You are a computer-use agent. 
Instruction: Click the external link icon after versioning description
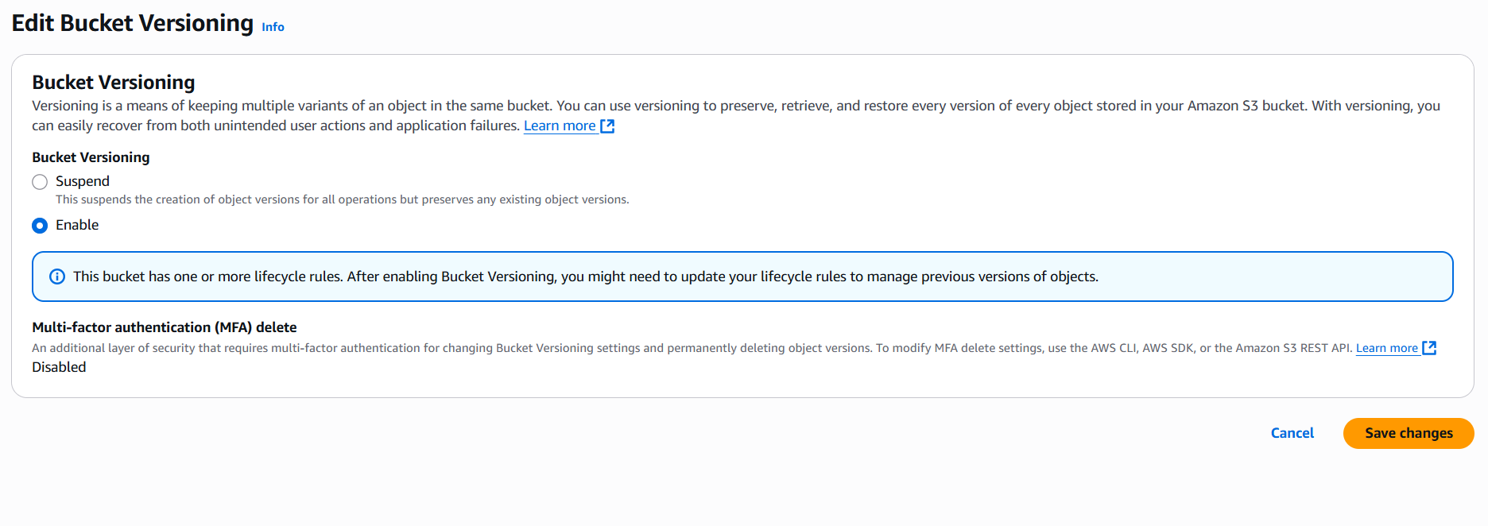point(607,126)
